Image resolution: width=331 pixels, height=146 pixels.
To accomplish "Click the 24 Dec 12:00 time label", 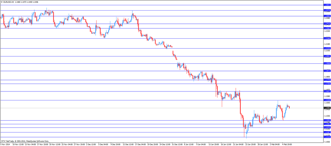I will coord(165,145).
